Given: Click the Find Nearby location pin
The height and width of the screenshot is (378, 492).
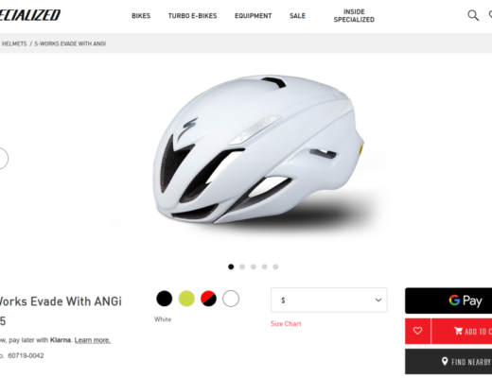Looking at the screenshot, I should [445, 361].
